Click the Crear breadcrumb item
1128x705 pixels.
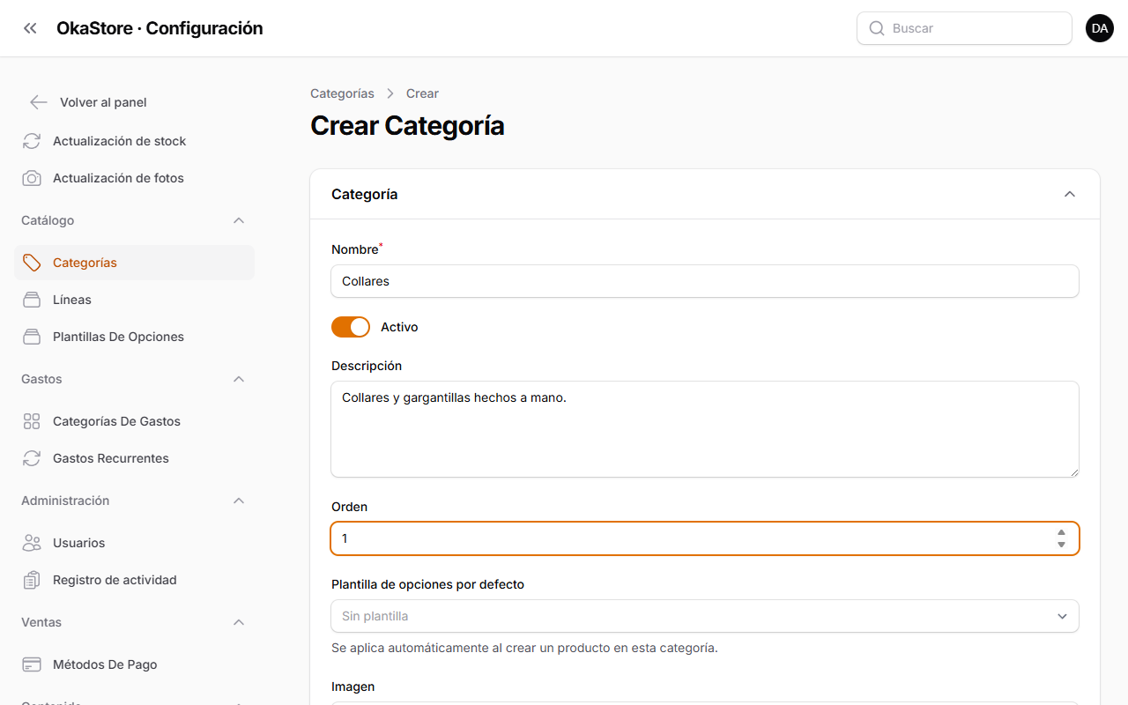click(x=422, y=93)
